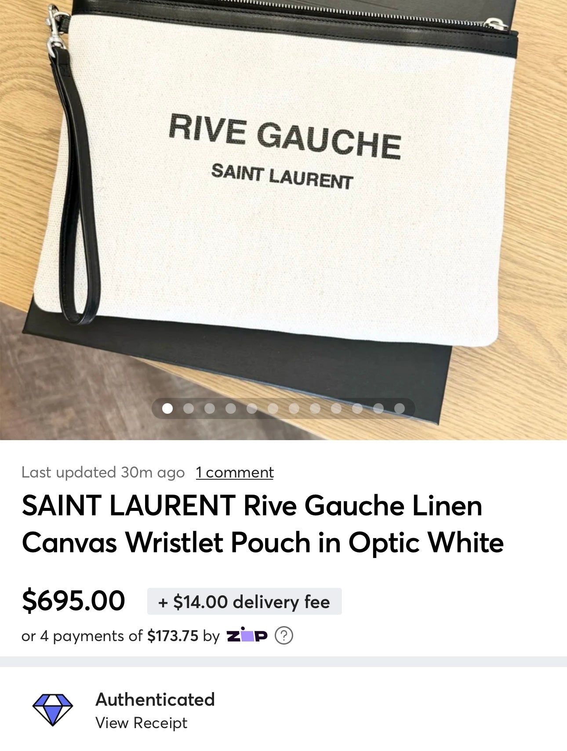Viewport: 567px width, 751px height.
Task: Tap the $14.00 delivery fee badge
Action: tap(244, 602)
